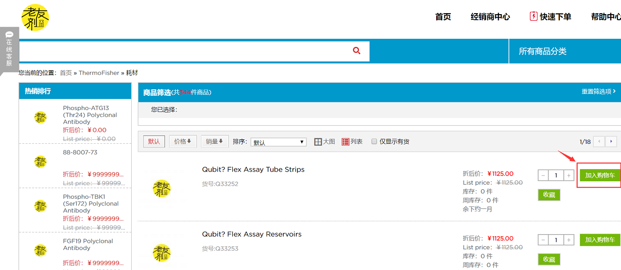This screenshot has width=621, height=270.
Task: Click FGF19 antibody thumbnail in hot sales
Action: click(x=40, y=250)
